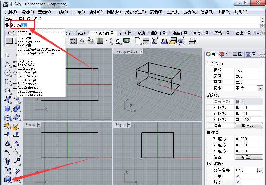Open the 说明 help panel tab
The height and width of the screenshot is (185, 266).
(251, 54)
